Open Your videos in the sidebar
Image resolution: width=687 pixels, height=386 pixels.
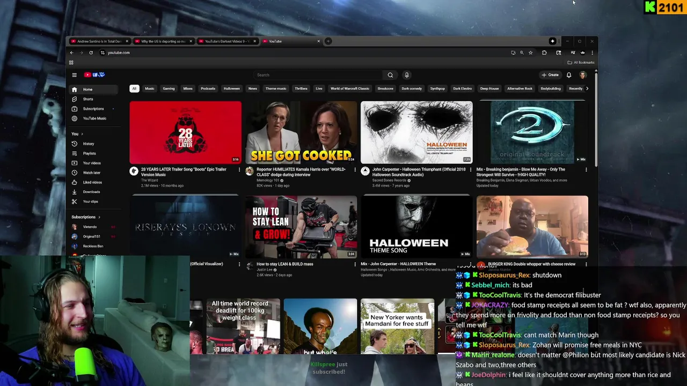[93, 163]
